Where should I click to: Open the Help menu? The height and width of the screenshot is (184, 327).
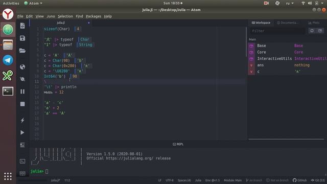[x=108, y=16]
